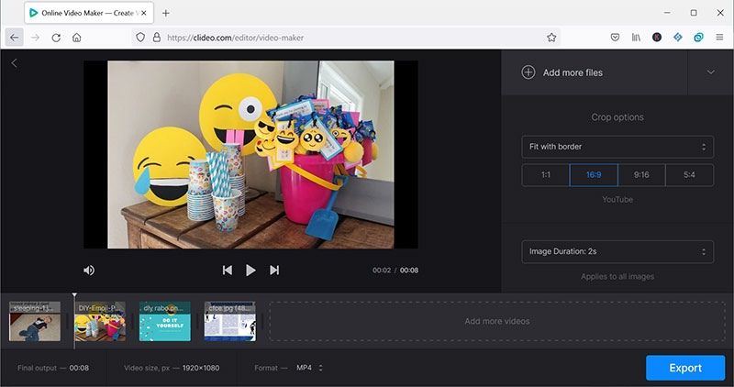Select the 1:1 aspect ratio
This screenshot has height=387, width=734.
coord(545,175)
